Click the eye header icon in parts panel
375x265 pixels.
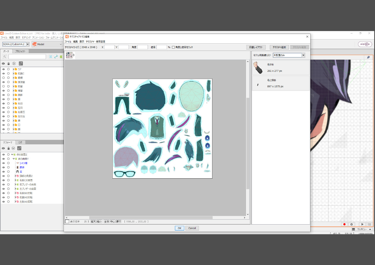coord(4,64)
